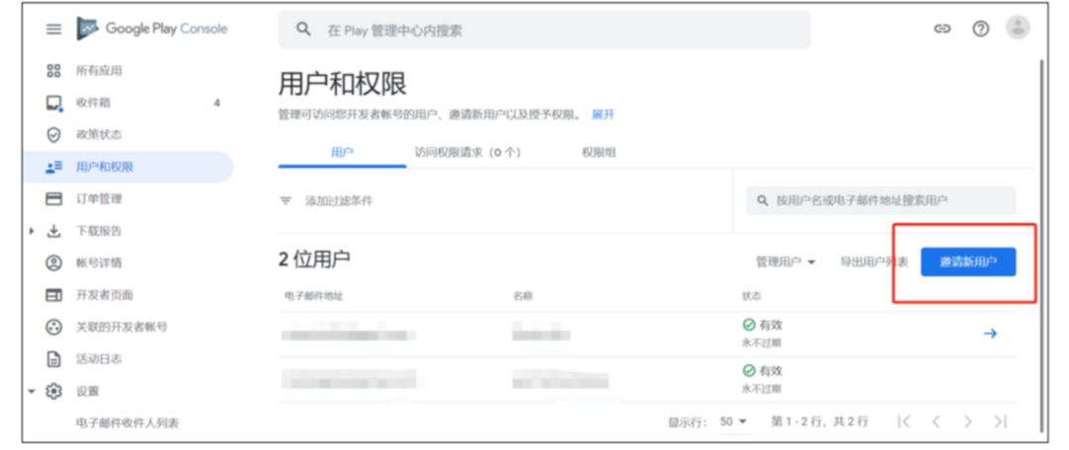Open the account avatar menu
The width and height of the screenshot is (1069, 450).
[1017, 29]
